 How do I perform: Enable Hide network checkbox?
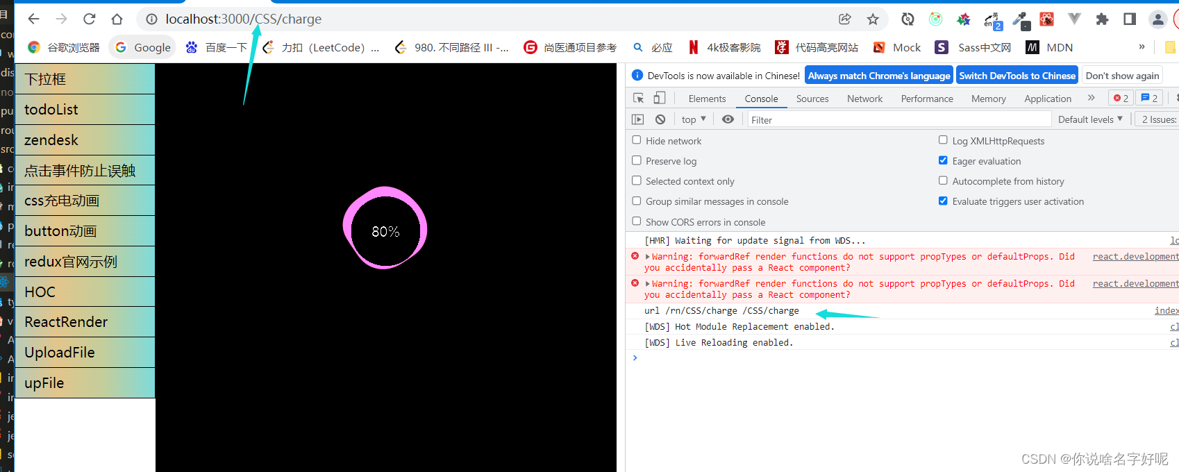[637, 140]
